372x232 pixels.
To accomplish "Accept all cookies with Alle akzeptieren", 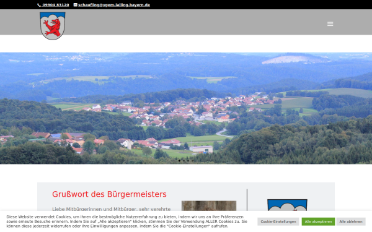I will click(x=318, y=221).
